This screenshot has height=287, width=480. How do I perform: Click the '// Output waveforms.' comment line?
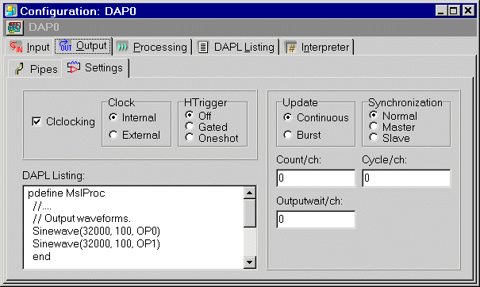82,219
